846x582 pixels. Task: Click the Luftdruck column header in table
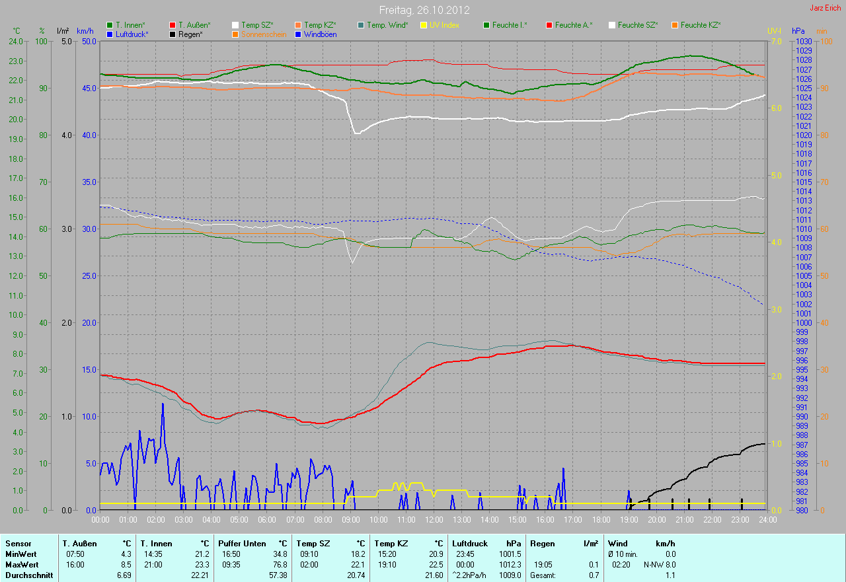(x=469, y=543)
